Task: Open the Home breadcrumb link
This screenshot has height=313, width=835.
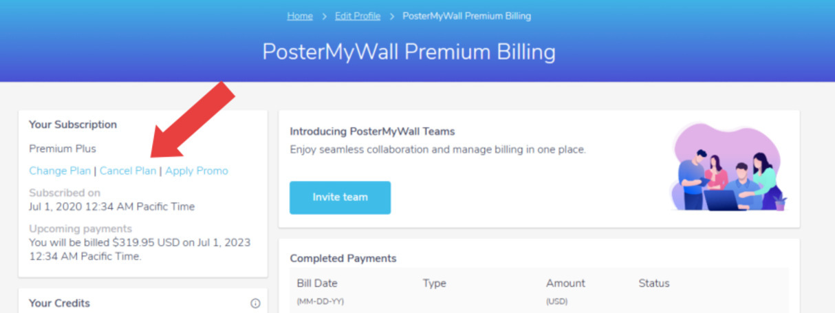Action: point(300,16)
